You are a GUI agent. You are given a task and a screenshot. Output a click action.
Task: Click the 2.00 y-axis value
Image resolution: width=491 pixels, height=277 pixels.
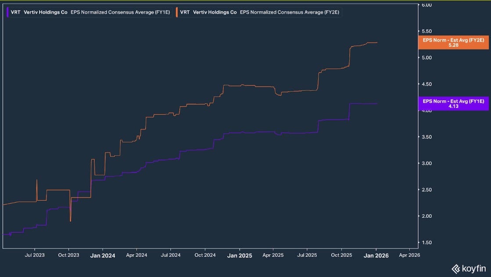tap(426, 216)
